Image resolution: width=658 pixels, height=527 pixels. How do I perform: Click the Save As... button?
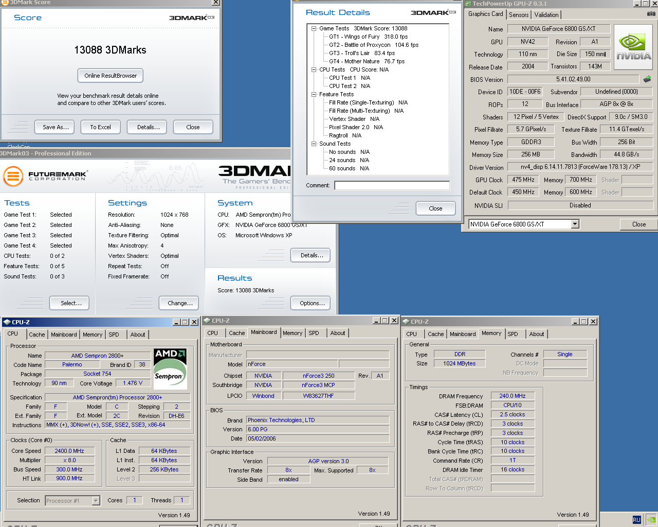click(56, 127)
